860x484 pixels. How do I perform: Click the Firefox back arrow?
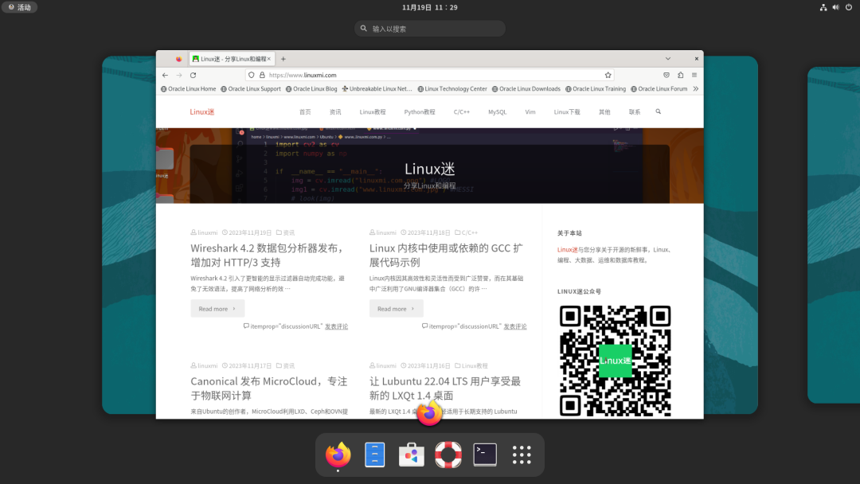165,75
